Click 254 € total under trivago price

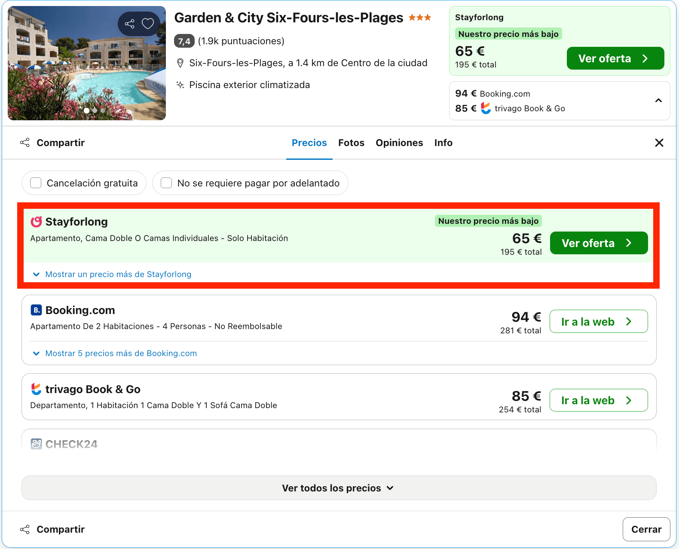coord(520,409)
